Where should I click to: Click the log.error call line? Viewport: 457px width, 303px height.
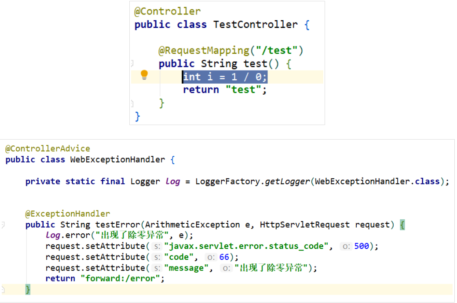(119, 235)
